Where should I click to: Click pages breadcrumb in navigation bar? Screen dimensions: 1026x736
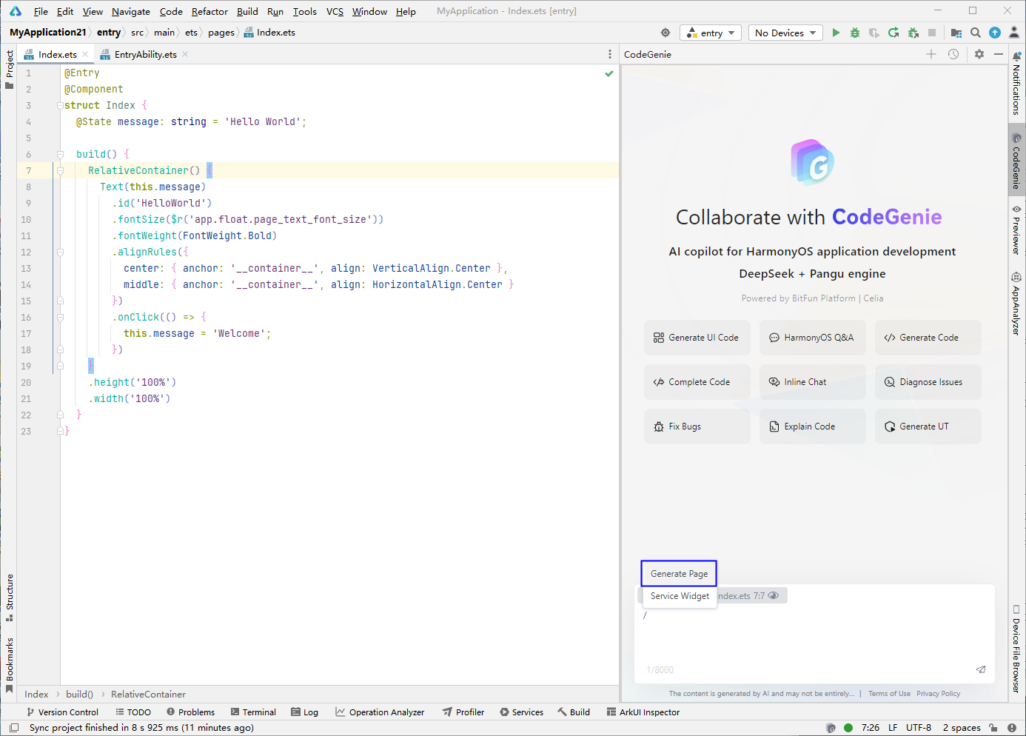[x=221, y=33]
